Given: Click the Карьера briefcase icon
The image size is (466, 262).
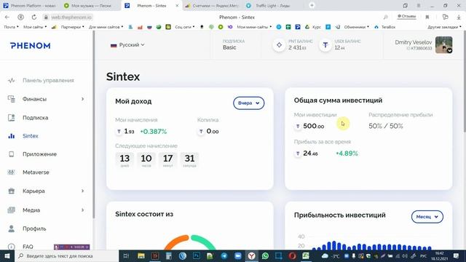Looking at the screenshot, I should tap(12, 191).
